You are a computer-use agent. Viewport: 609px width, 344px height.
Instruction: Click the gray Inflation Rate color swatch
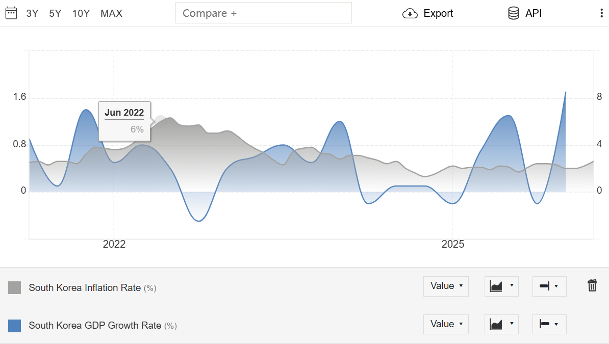[14, 288]
